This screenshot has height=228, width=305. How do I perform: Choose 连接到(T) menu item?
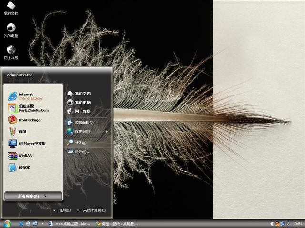78,132
